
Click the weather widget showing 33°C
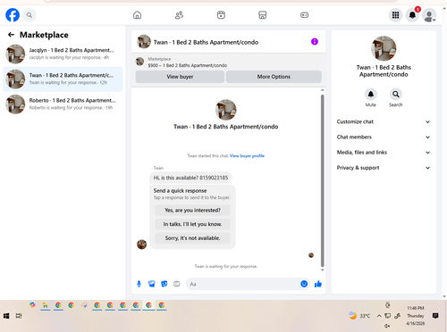click(359, 316)
